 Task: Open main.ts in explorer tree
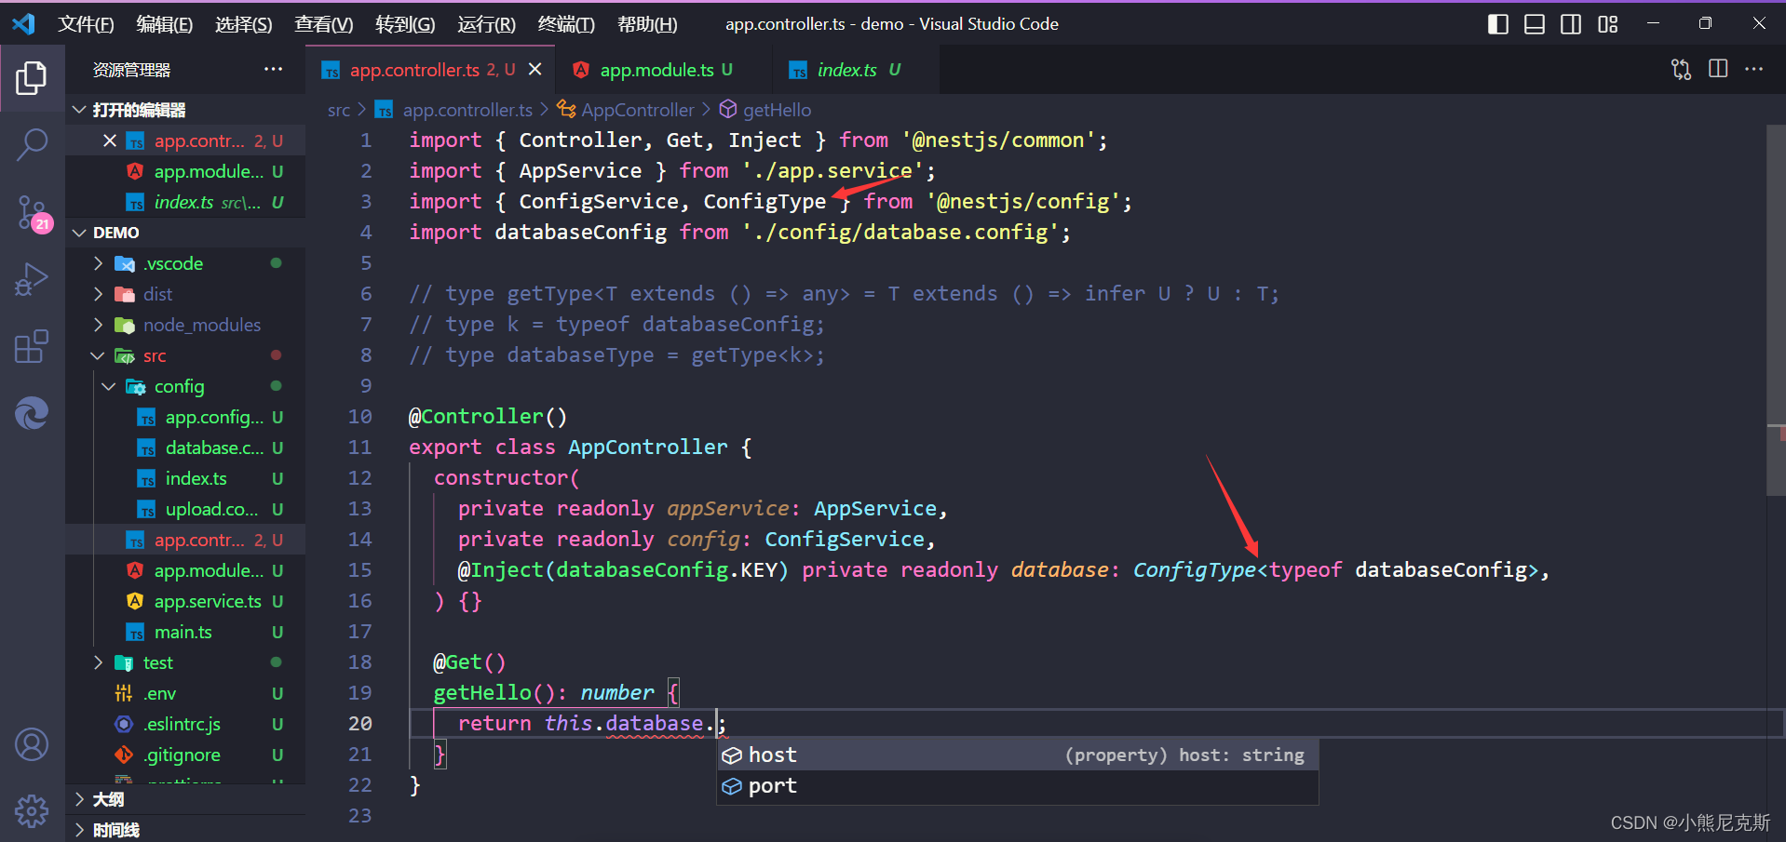(185, 632)
